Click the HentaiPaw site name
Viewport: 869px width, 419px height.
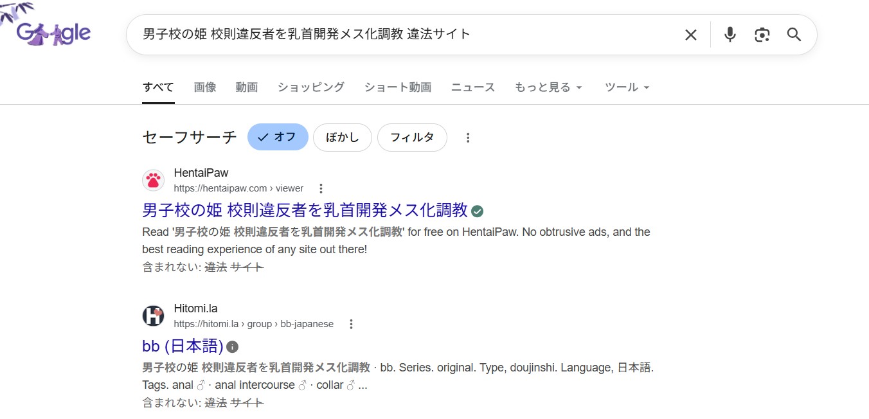(201, 173)
